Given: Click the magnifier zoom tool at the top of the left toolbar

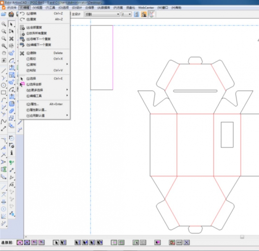Looking at the screenshot, I should tap(4, 24).
